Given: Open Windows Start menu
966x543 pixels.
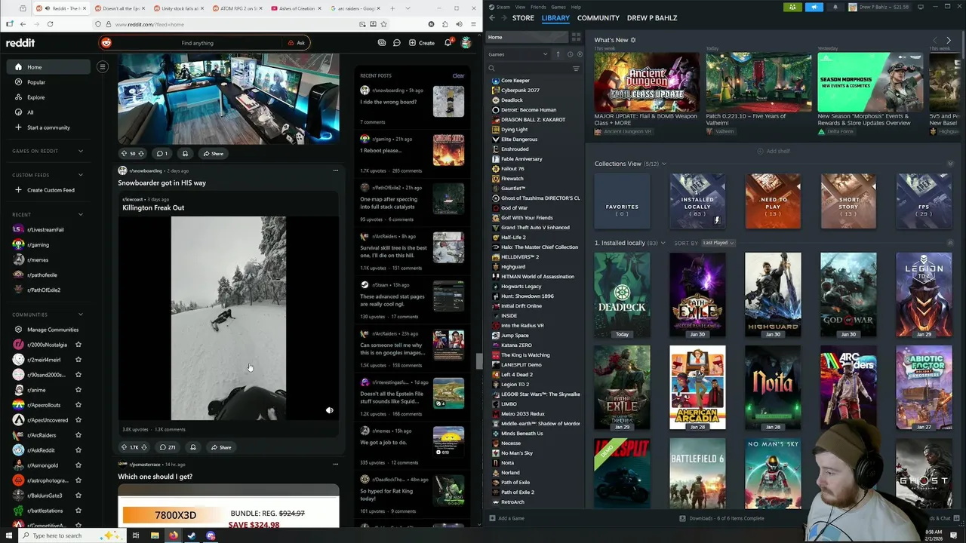Looking at the screenshot, I should pyautogui.click(x=10, y=535).
